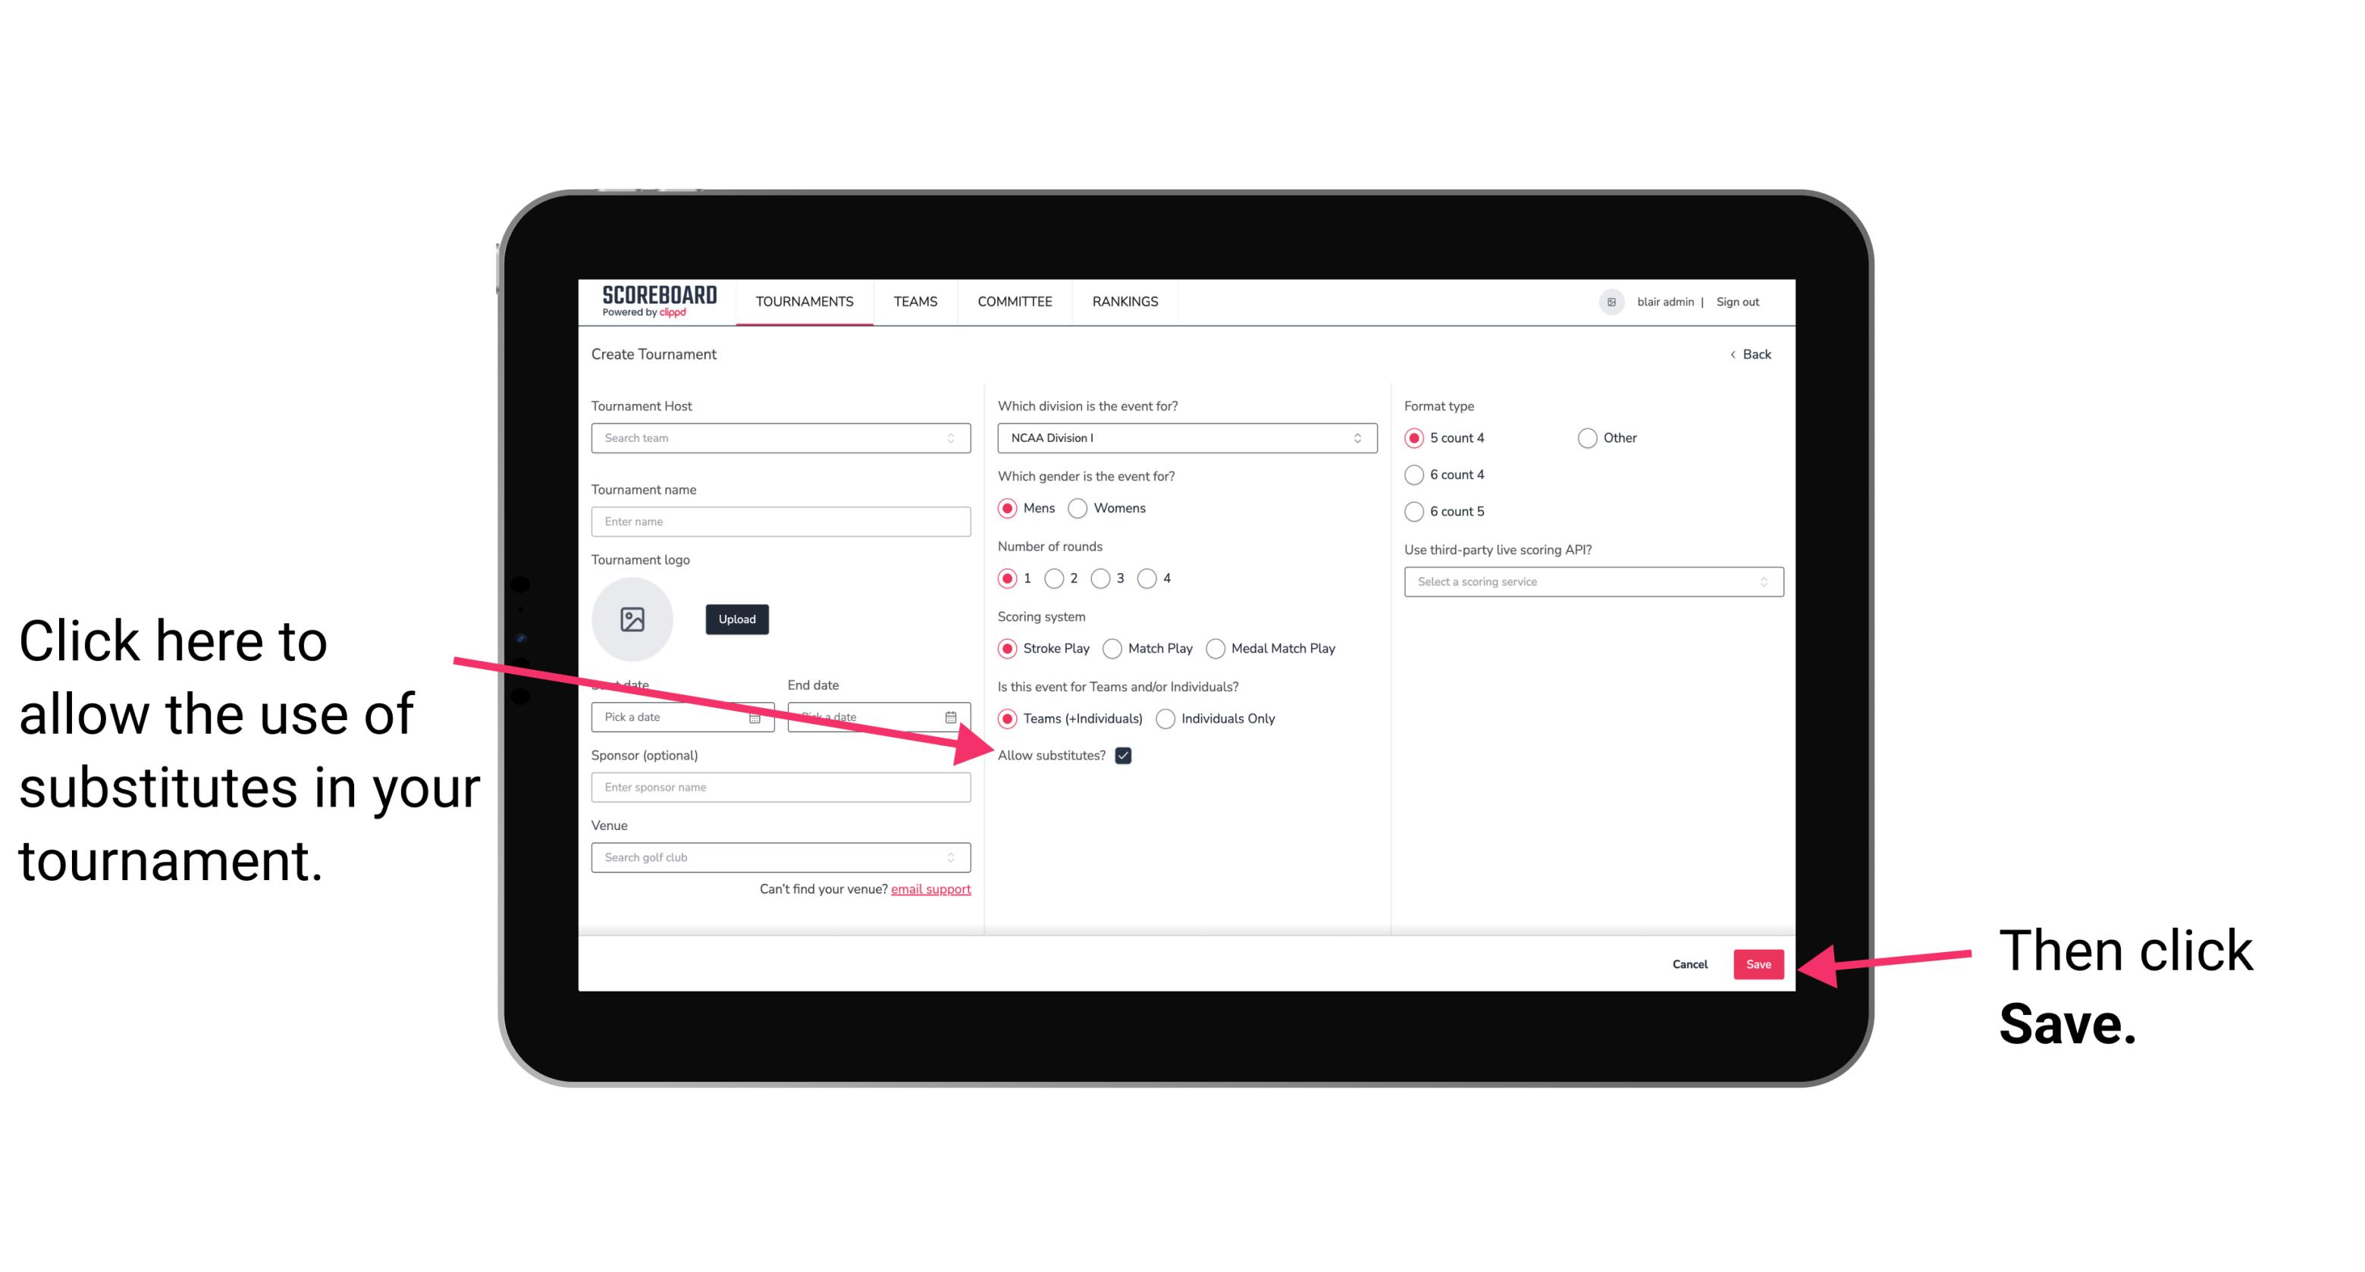Click the Venue search icon
The image size is (2365, 1272).
[960, 858]
